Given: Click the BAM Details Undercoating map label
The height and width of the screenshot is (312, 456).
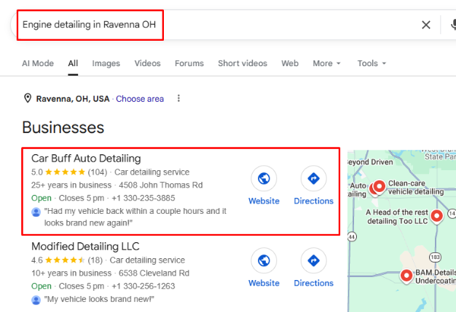Looking at the screenshot, I should pos(436,276).
